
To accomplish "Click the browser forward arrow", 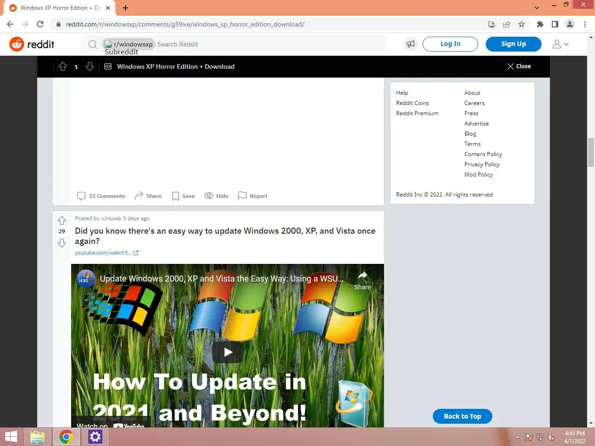I will [25, 24].
